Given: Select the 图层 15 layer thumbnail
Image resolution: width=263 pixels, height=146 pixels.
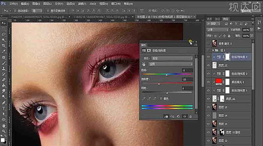Looking at the screenshot, I should 214,107.
